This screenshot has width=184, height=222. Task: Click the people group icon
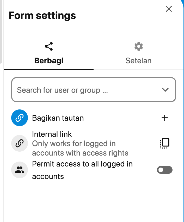pyautogui.click(x=20, y=170)
